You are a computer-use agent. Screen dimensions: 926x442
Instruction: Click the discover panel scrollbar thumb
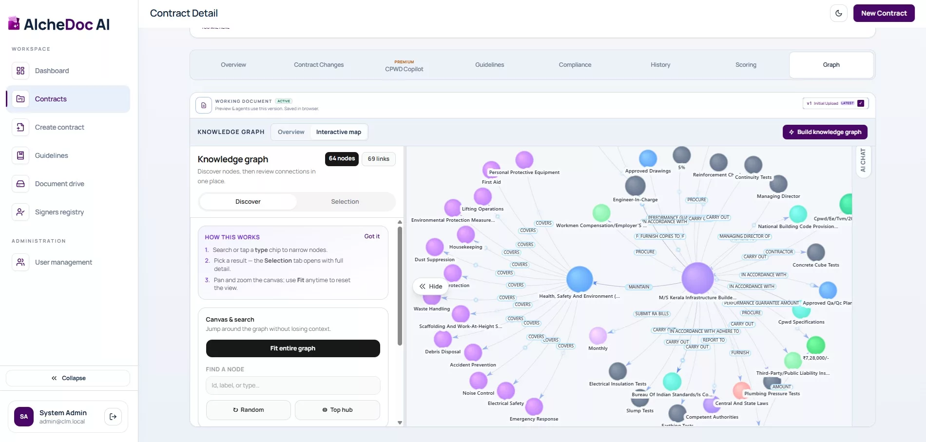click(400, 286)
